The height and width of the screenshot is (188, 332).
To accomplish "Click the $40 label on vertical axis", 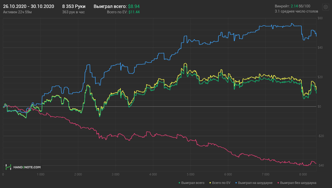I will (x=320, y=48).
